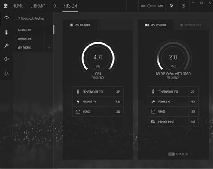Screen dimensions: 213x169
Task: Select the FUSION tab
Action: 70,6
